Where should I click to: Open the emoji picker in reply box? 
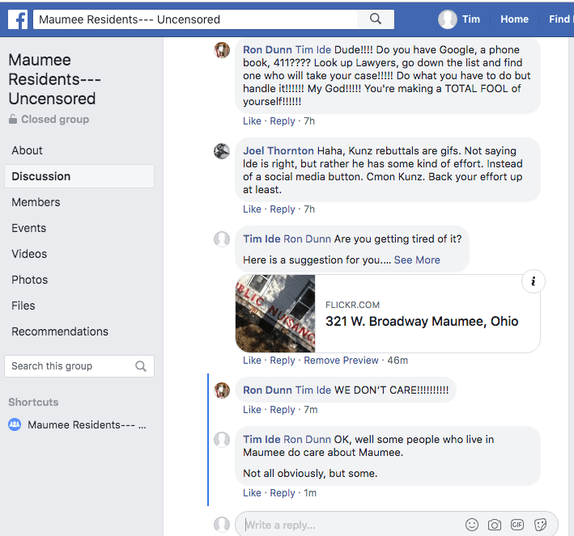(x=472, y=525)
